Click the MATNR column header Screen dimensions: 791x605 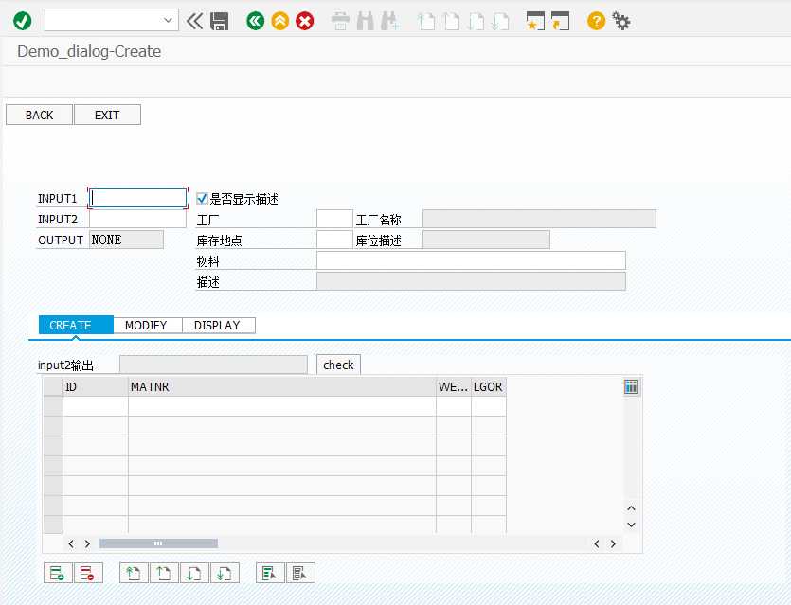click(x=282, y=386)
